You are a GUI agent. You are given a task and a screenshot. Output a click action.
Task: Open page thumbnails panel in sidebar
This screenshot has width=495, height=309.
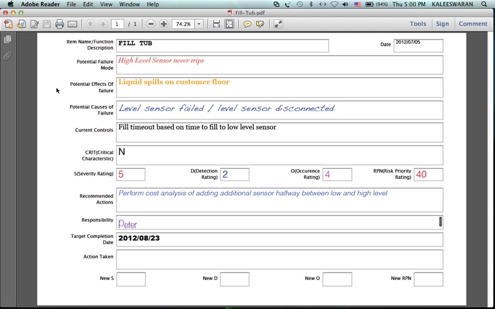pos(8,39)
